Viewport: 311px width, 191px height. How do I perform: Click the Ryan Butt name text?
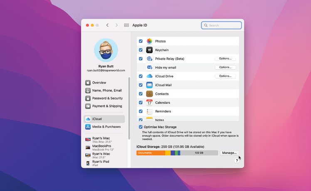[106, 66]
